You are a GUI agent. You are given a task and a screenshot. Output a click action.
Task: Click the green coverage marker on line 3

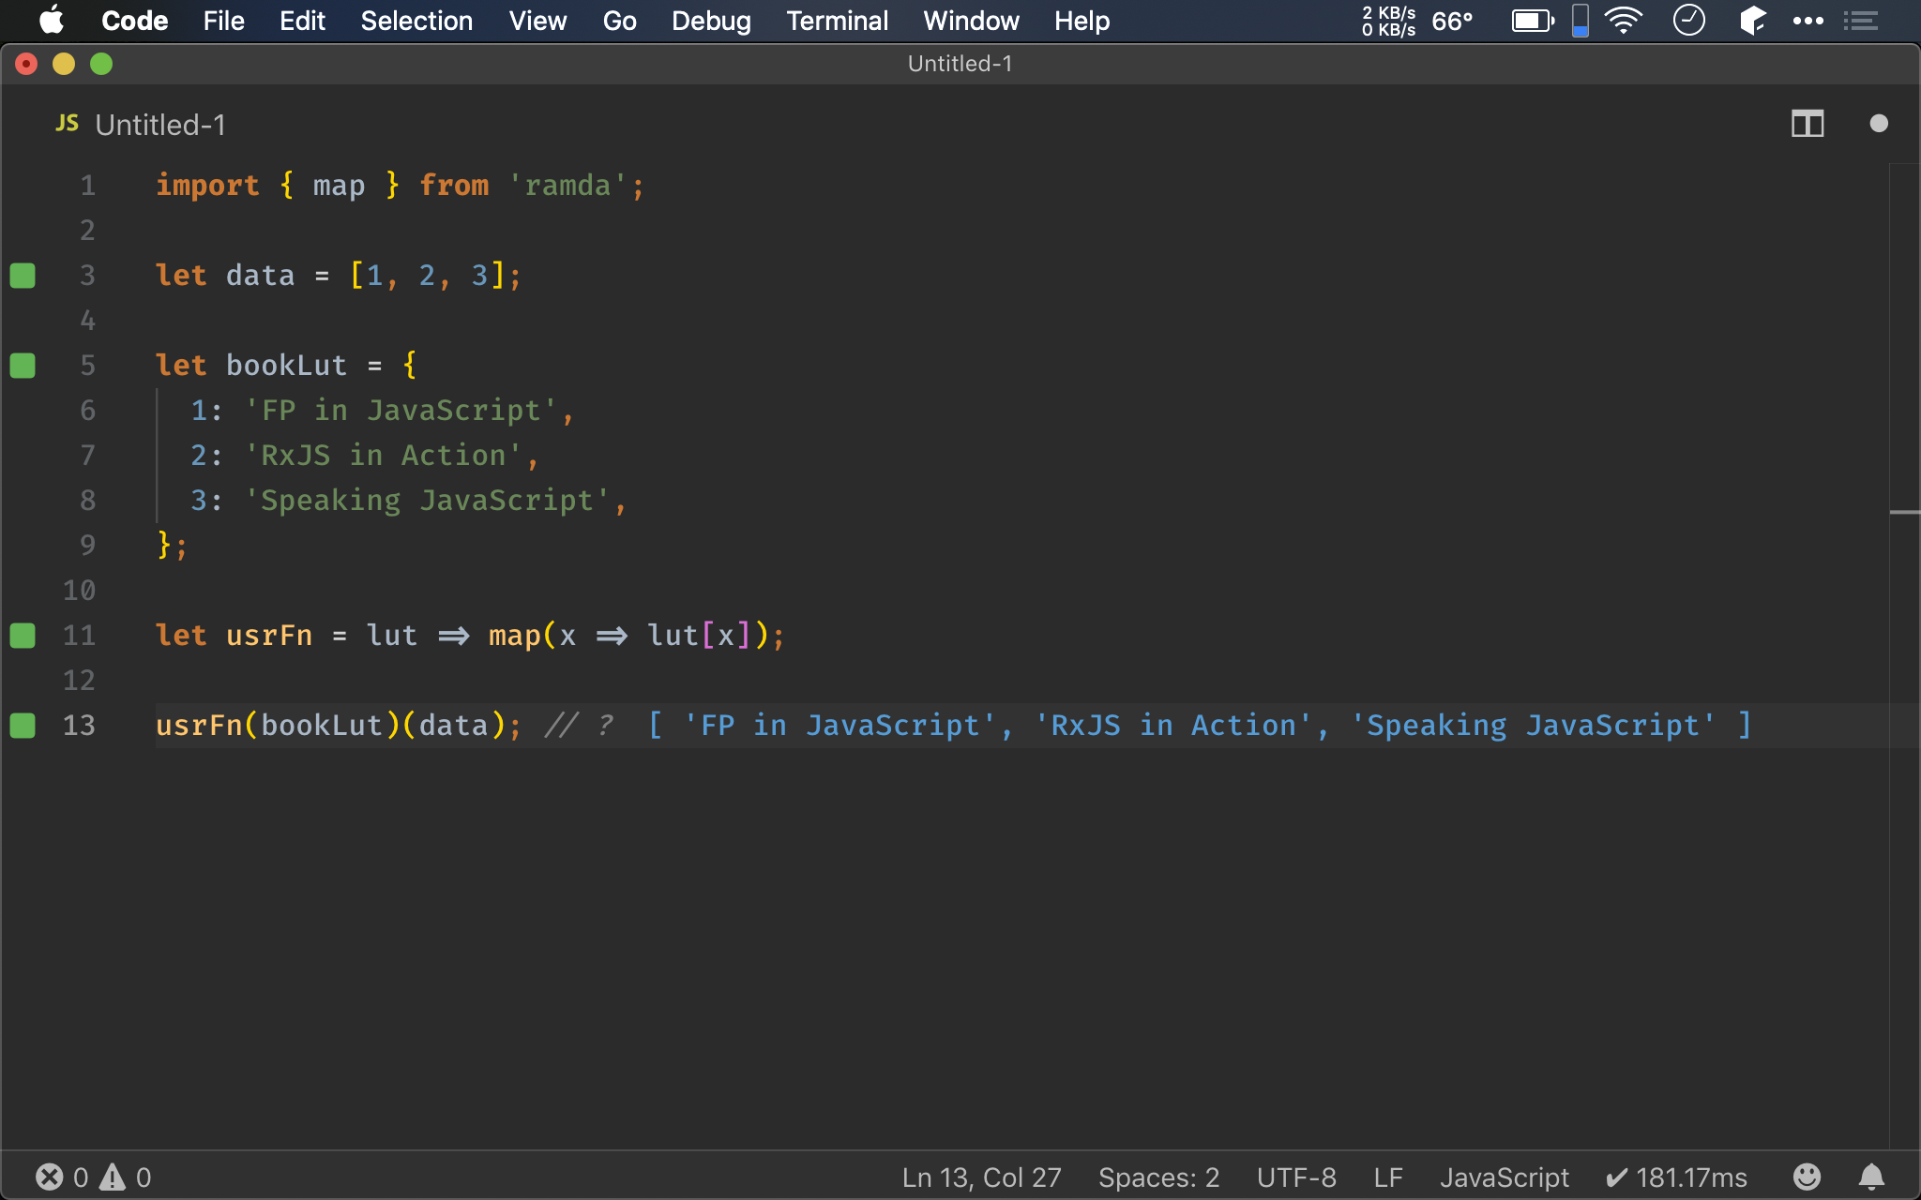23,276
